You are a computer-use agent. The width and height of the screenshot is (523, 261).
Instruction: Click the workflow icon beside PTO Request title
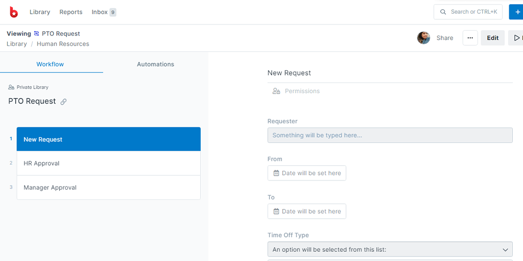[x=37, y=34]
